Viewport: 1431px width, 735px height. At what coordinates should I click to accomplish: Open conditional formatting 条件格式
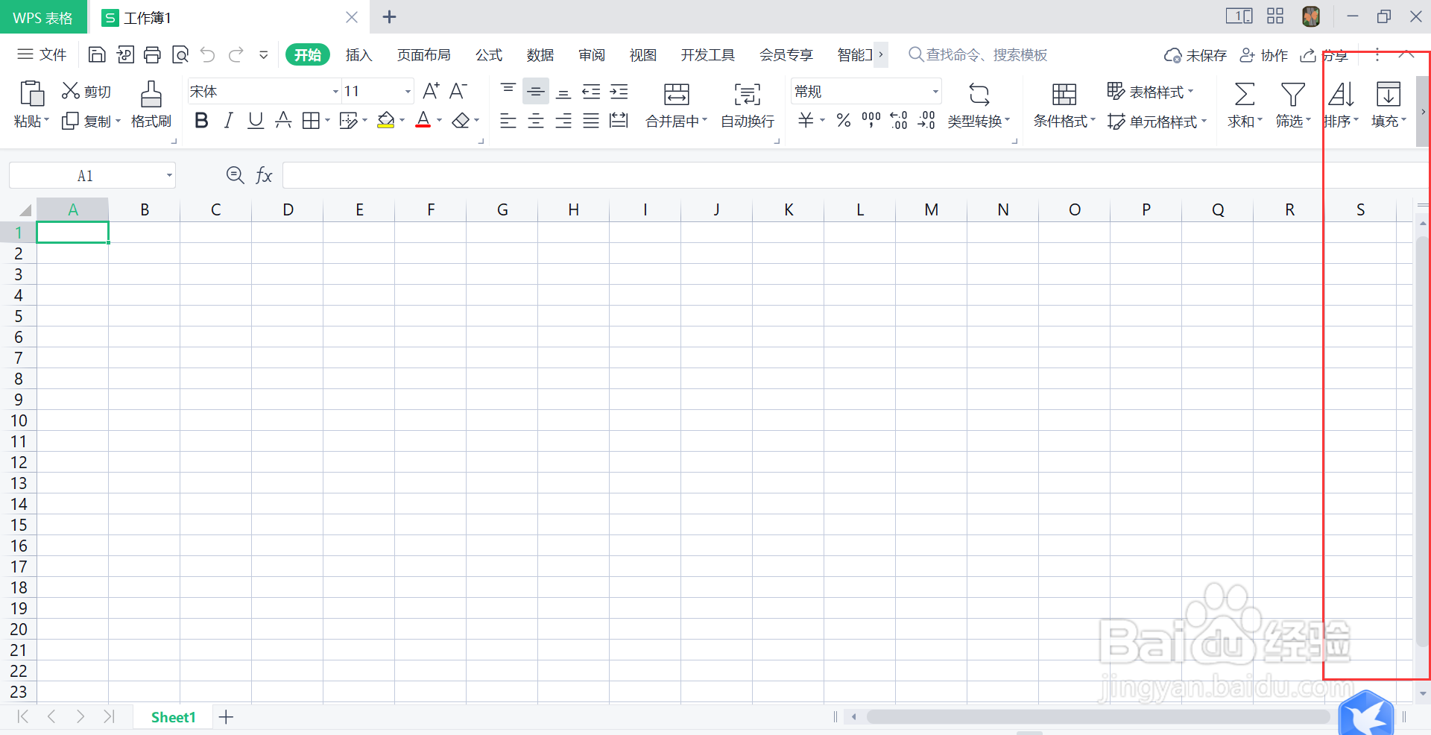click(x=1064, y=104)
